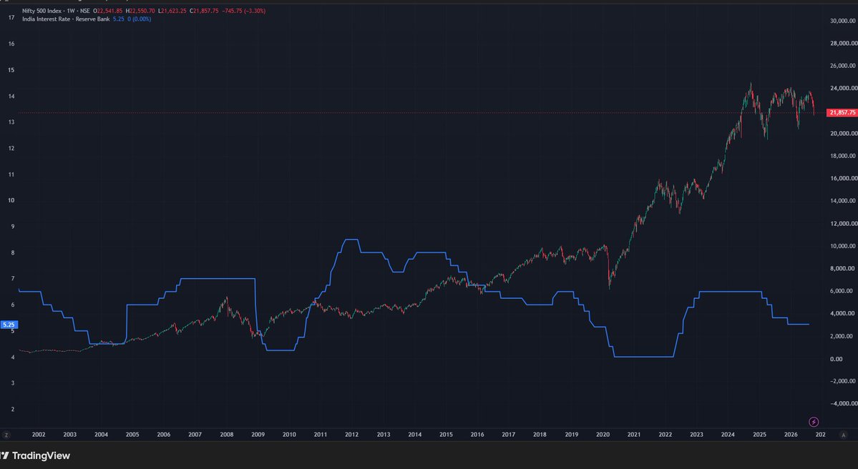
Task: Click the low value L21,623.25
Action: [172, 11]
